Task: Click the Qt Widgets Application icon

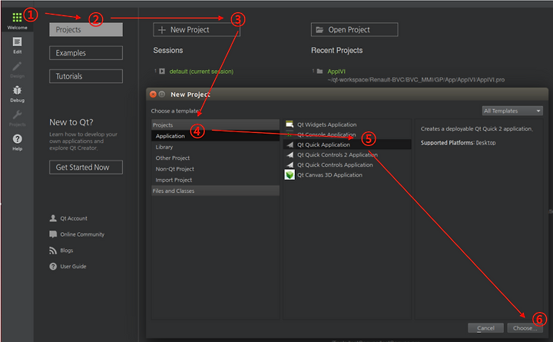Action: click(x=290, y=125)
